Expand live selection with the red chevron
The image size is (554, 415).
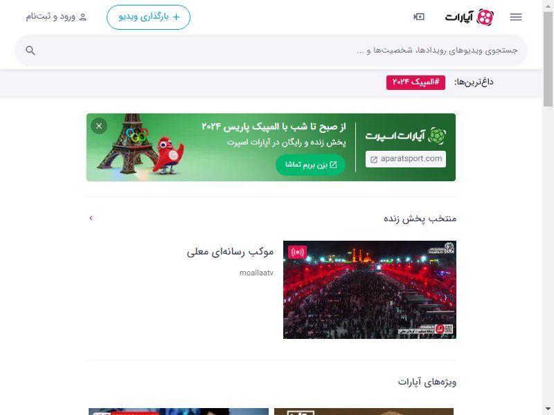point(91,218)
